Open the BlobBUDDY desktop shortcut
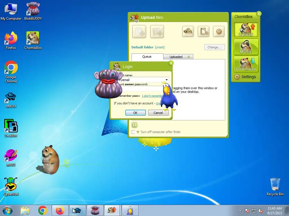 33,11
